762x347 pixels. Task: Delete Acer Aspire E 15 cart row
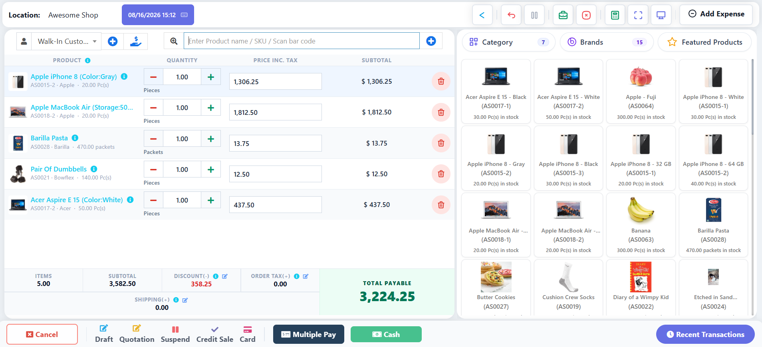441,205
